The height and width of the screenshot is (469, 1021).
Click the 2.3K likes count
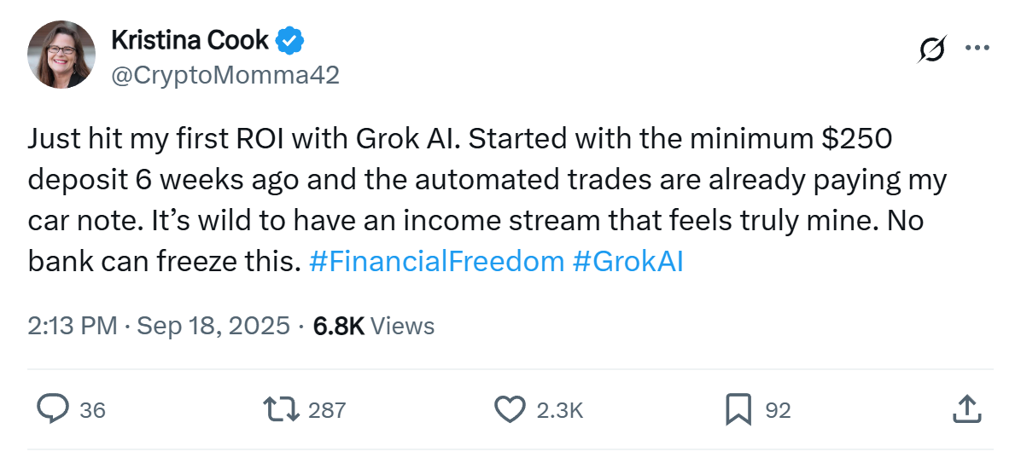(x=559, y=410)
